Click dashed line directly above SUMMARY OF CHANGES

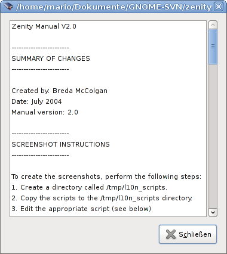[40, 48]
